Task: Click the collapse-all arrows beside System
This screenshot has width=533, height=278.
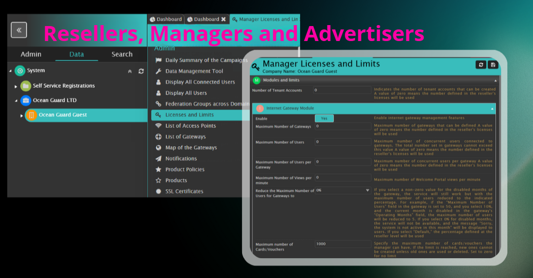Action: point(130,71)
